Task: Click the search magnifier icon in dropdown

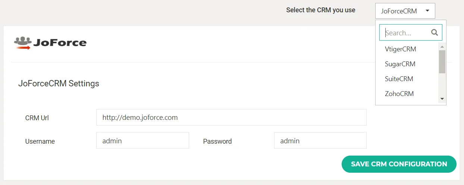Action: tap(434, 32)
